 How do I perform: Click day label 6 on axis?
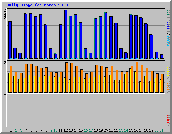tap(36, 130)
